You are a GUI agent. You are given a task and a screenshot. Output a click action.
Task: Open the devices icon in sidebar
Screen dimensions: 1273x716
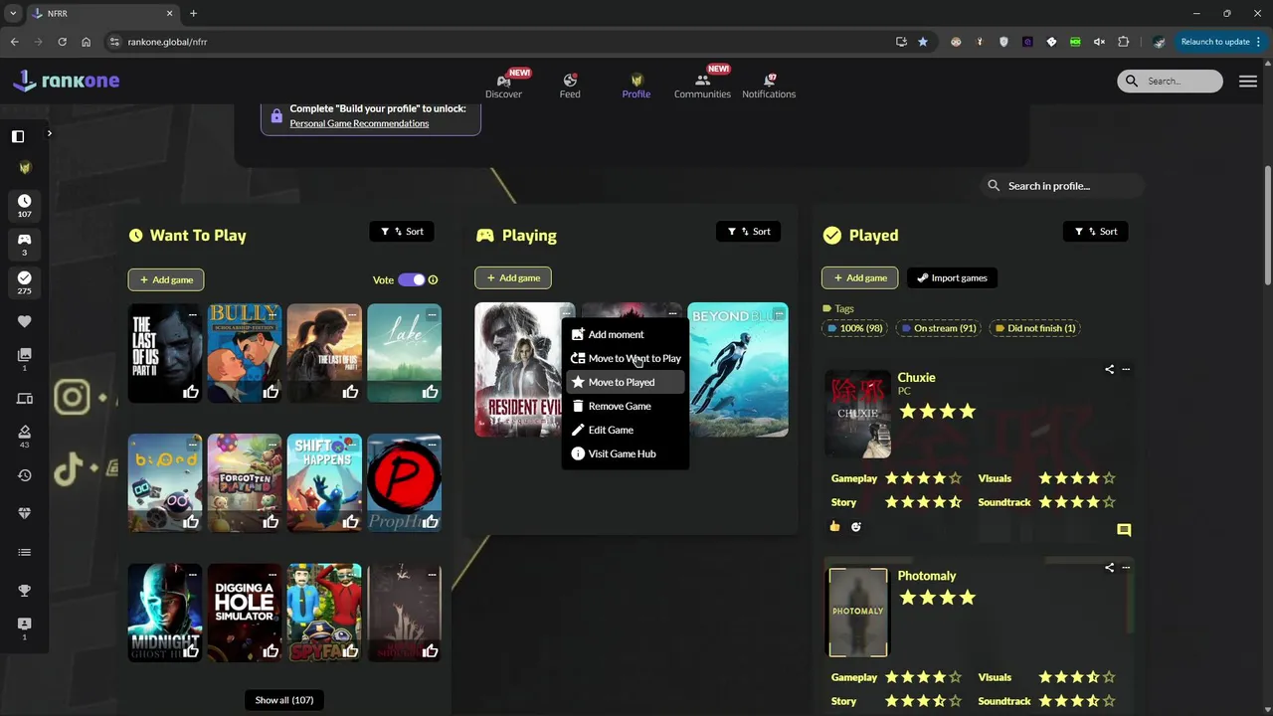point(25,399)
